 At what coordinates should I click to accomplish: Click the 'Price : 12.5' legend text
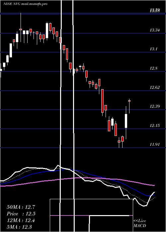[x=21, y=214]
